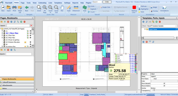This screenshot has width=178, height=96.
Task: Send the job via Email Job
Action: 20,9
